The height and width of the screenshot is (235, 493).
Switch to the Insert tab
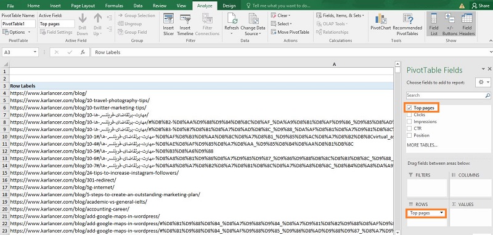tap(55, 6)
